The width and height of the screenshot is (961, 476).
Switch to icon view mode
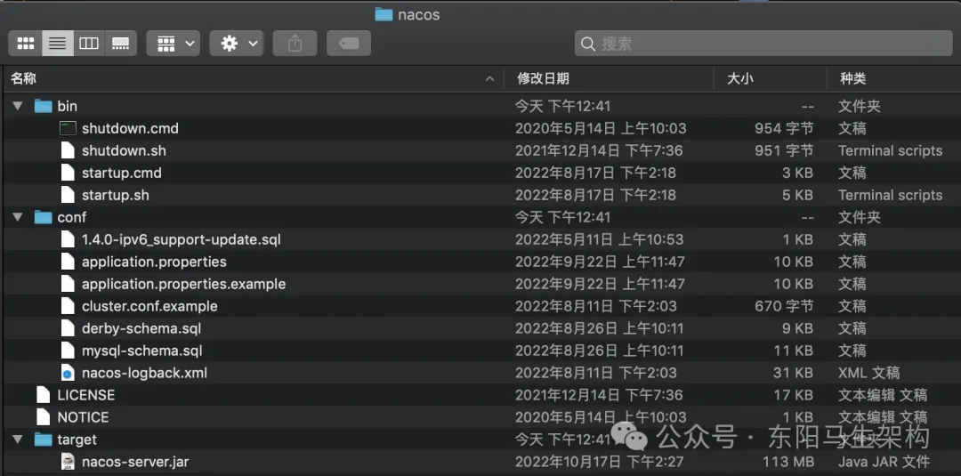pyautogui.click(x=26, y=44)
